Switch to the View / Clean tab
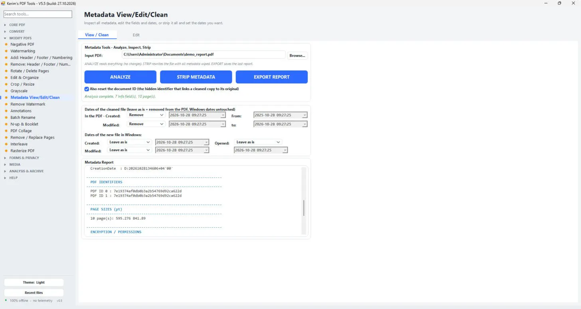The width and height of the screenshot is (581, 309). click(x=97, y=35)
